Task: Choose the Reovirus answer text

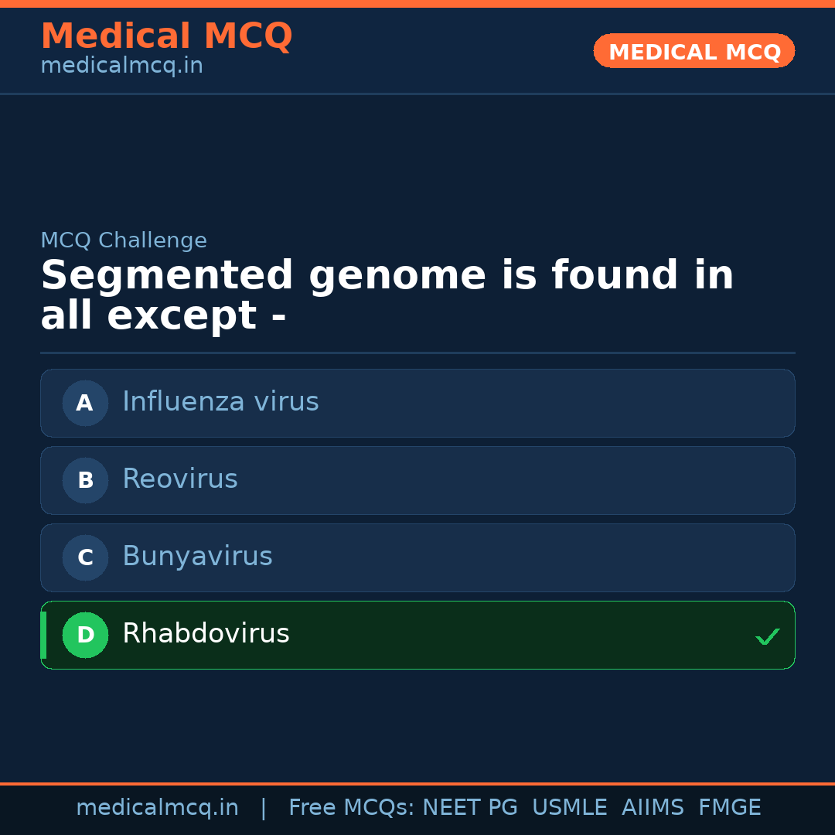Action: click(180, 479)
